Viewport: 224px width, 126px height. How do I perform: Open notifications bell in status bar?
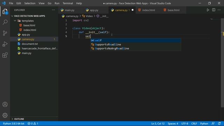pyautogui.click(x=219, y=124)
